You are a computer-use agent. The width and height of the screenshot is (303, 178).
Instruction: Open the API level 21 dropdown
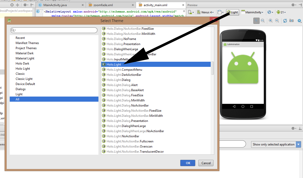(281, 12)
